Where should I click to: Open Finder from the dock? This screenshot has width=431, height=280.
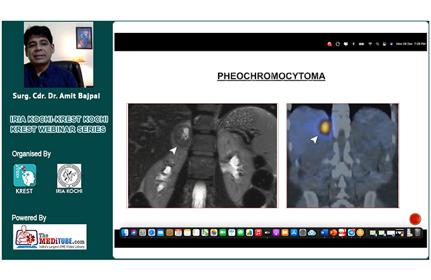(125, 232)
